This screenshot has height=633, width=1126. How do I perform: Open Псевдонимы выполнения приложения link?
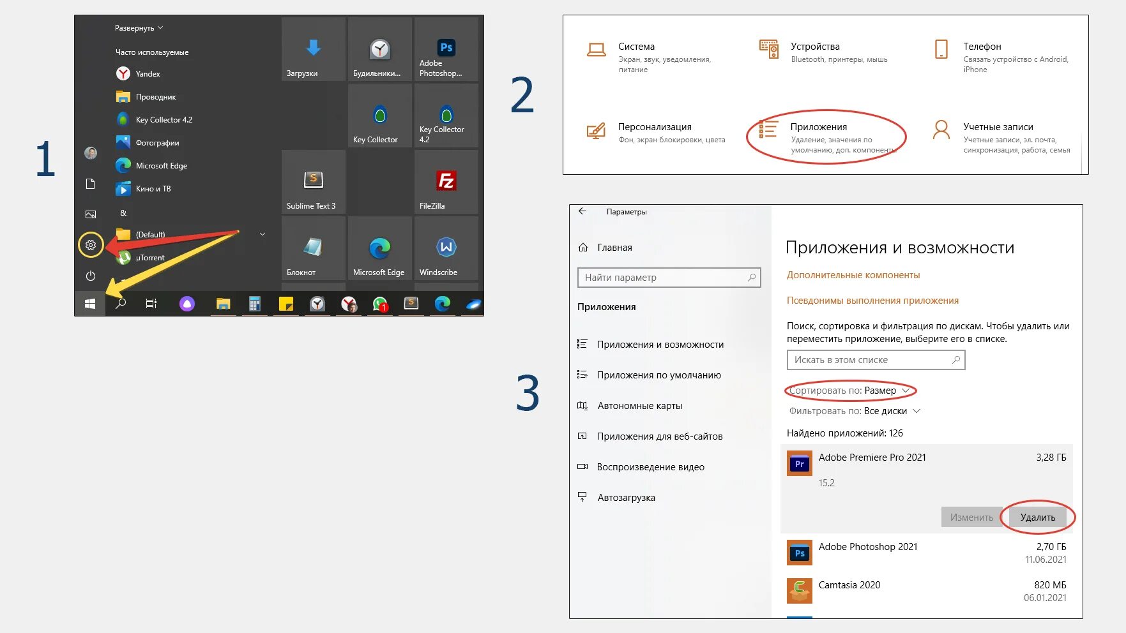[x=872, y=301]
